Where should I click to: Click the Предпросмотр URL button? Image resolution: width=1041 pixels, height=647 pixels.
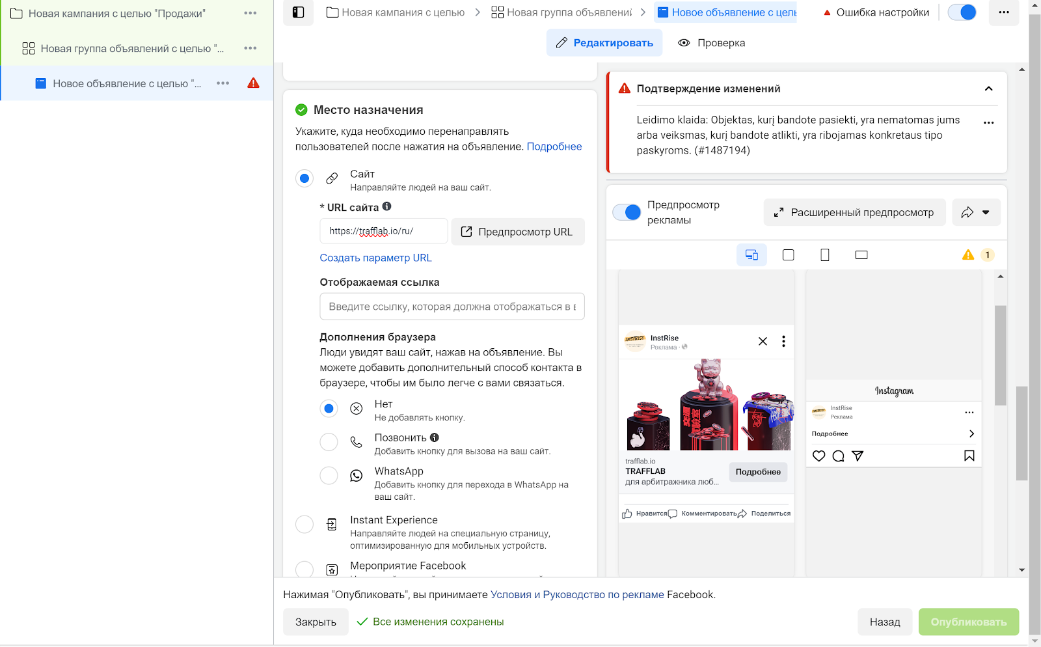pyautogui.click(x=518, y=232)
